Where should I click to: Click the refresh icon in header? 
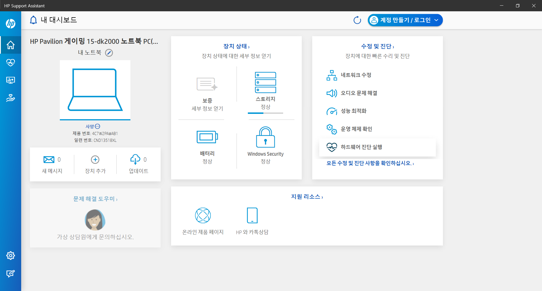pyautogui.click(x=357, y=20)
